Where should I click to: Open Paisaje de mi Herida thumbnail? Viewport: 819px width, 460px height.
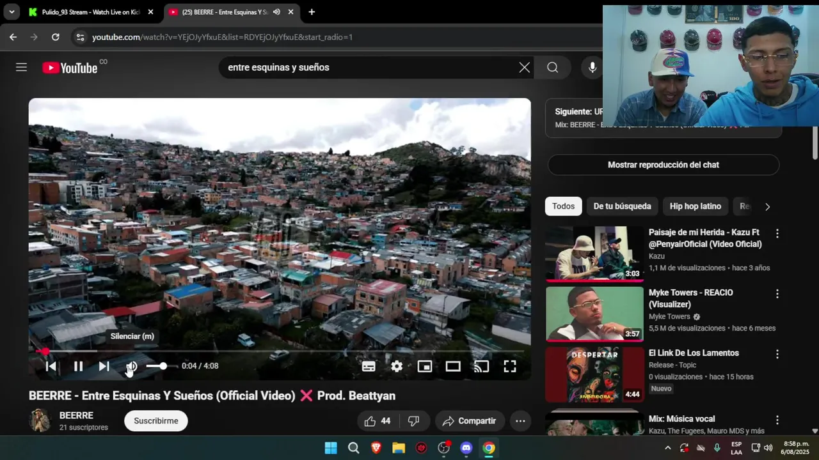(594, 254)
